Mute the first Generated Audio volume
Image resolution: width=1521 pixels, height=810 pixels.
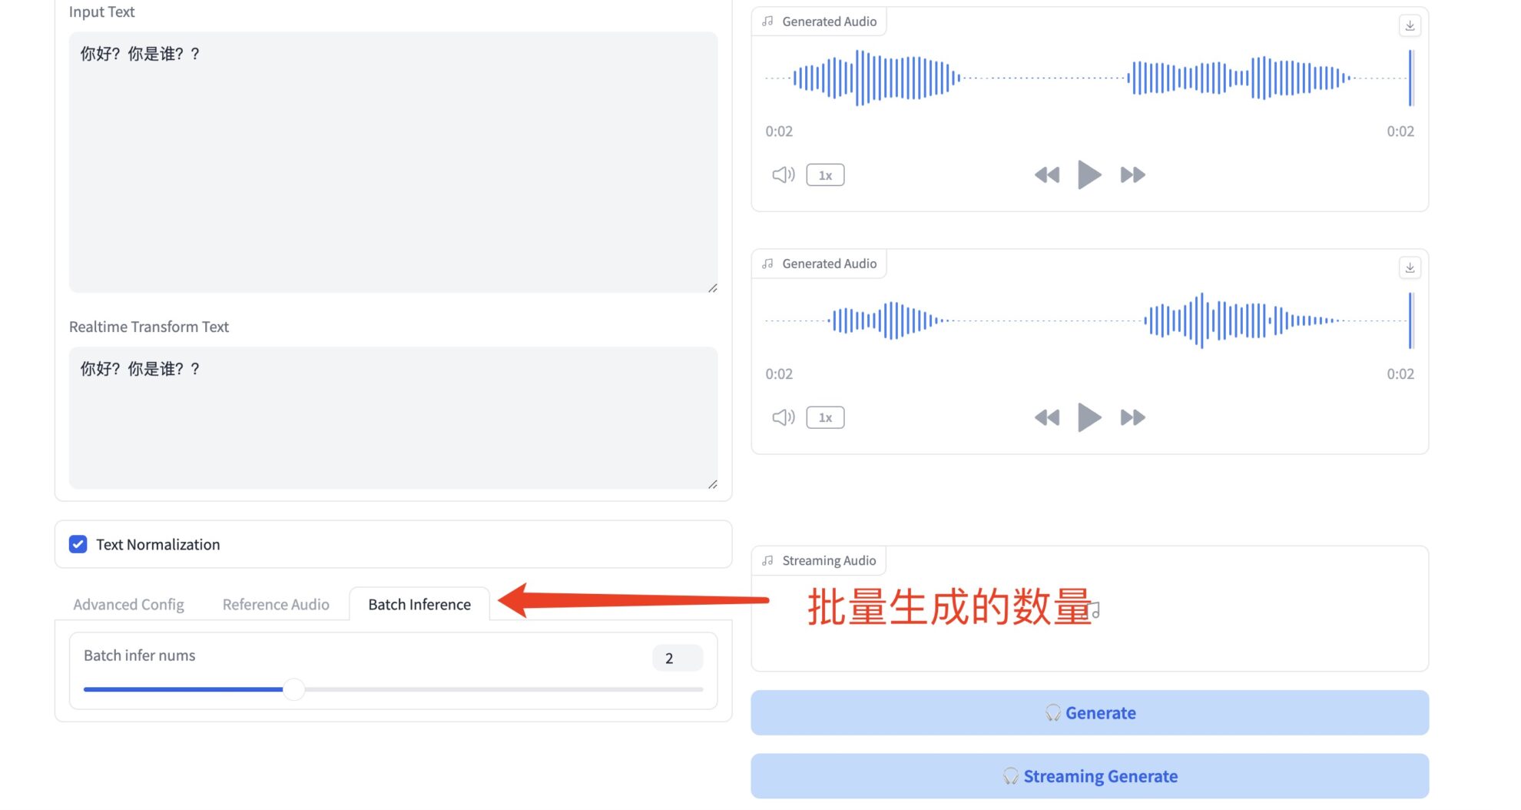click(783, 175)
